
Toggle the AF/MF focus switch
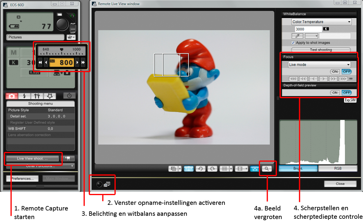pos(73,28)
